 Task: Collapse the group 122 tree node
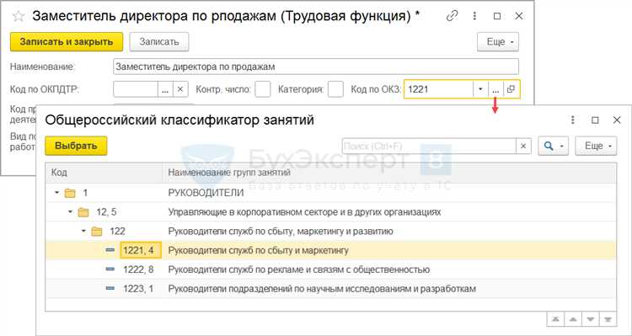[83, 232]
